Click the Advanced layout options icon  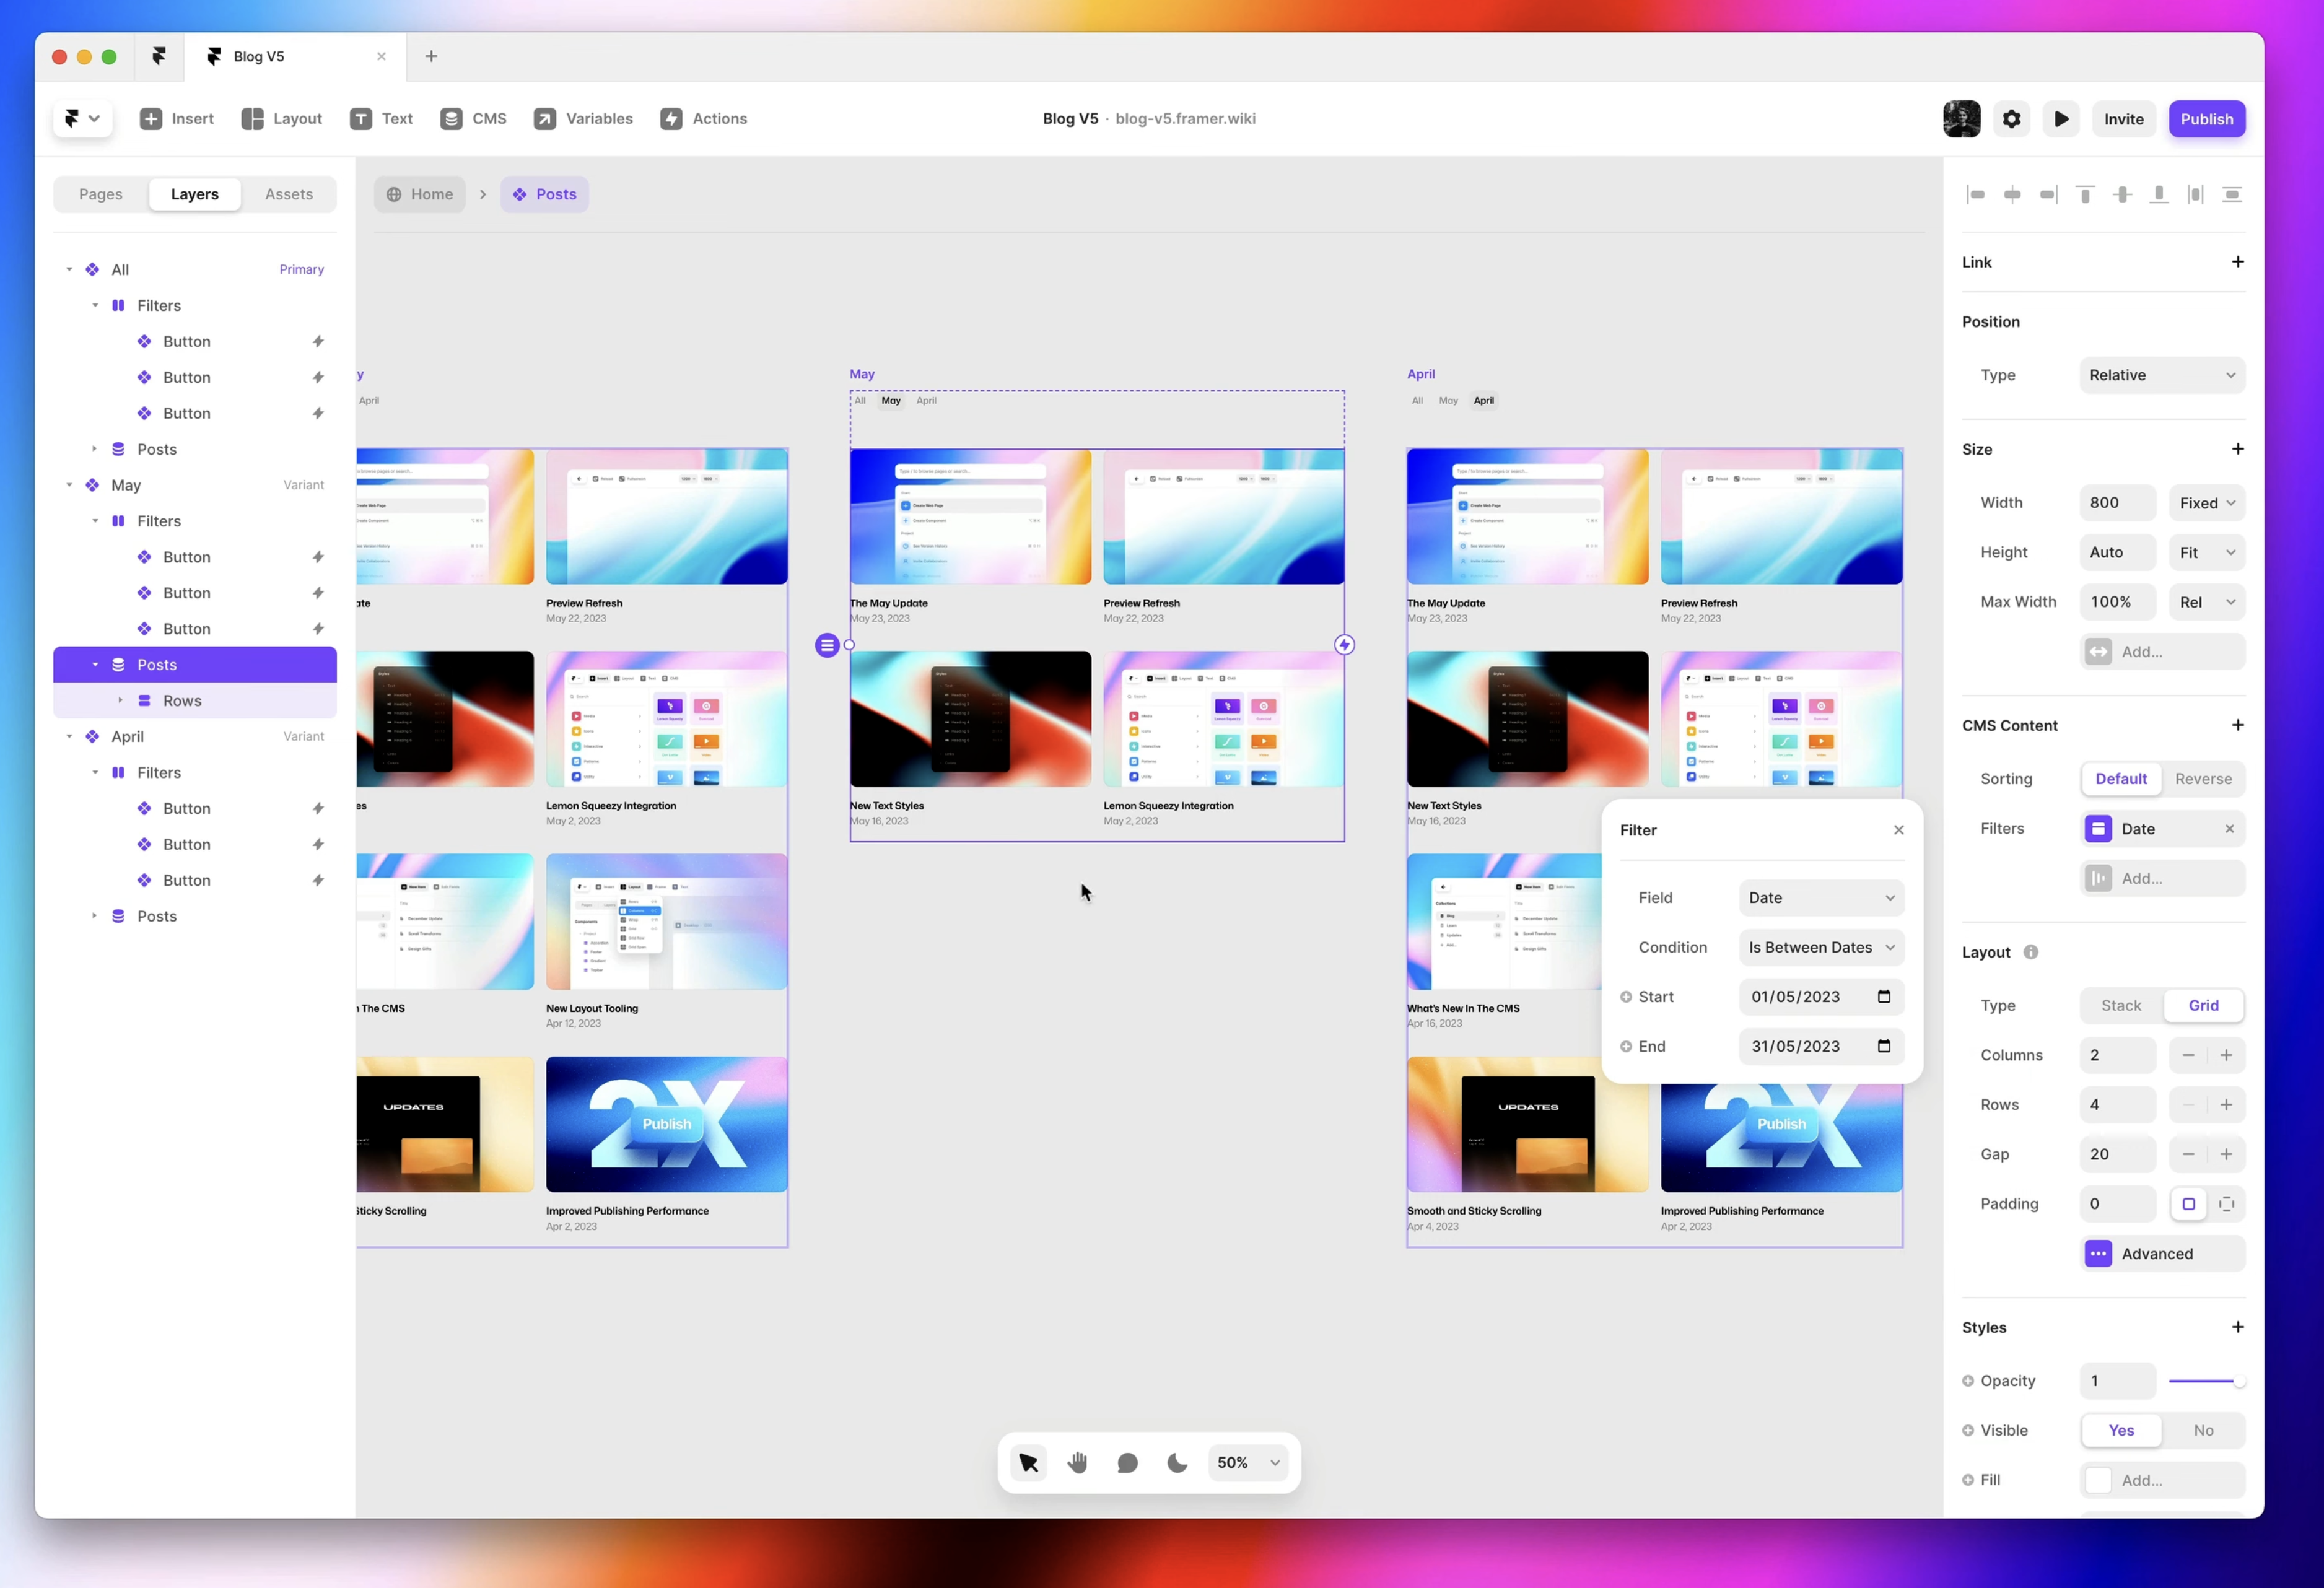(x=2098, y=1253)
